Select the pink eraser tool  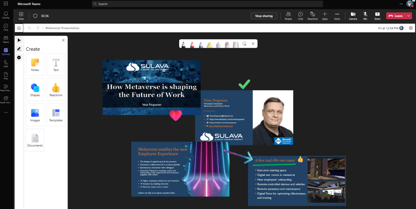(x=227, y=44)
